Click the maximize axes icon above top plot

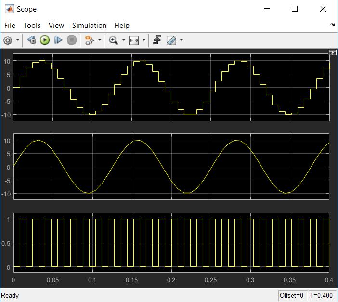[332, 53]
